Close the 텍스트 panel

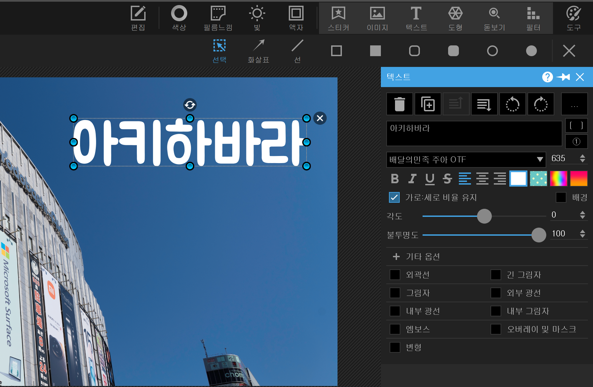pyautogui.click(x=580, y=77)
